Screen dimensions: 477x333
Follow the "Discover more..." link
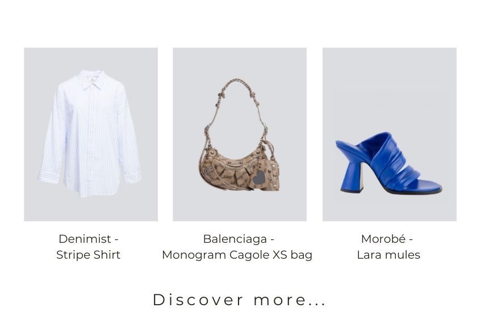(x=239, y=300)
